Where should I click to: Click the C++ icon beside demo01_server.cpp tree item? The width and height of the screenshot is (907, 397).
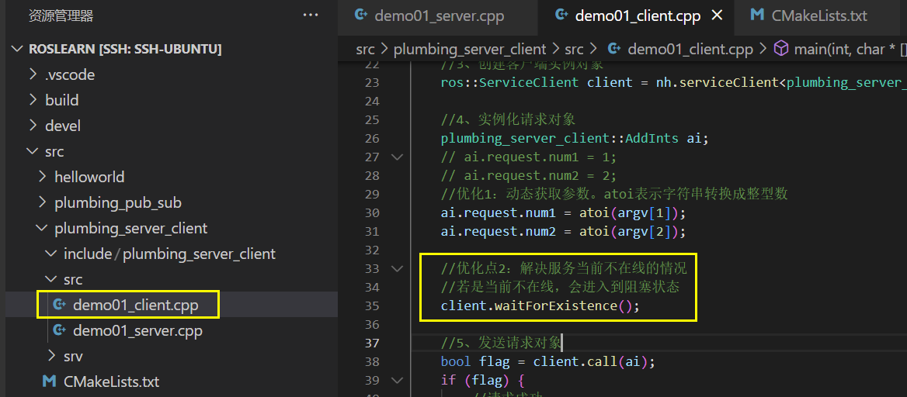coord(58,330)
